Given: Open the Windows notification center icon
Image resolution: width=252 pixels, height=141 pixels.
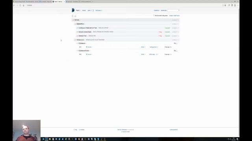Looking at the screenshot, I should pos(237,139).
